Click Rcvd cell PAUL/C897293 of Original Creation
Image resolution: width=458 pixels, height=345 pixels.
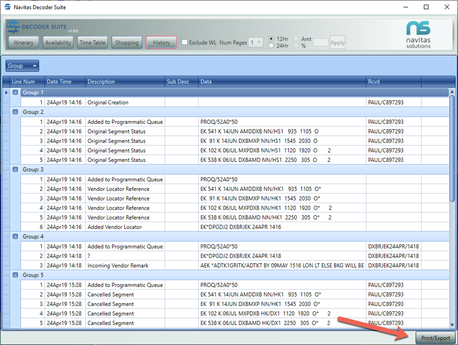(394, 102)
